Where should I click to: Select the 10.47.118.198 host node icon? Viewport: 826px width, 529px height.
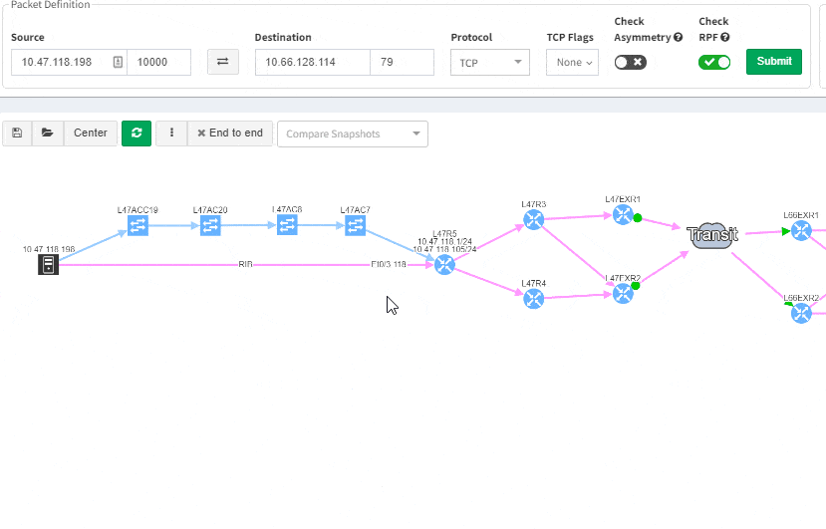pos(48,264)
